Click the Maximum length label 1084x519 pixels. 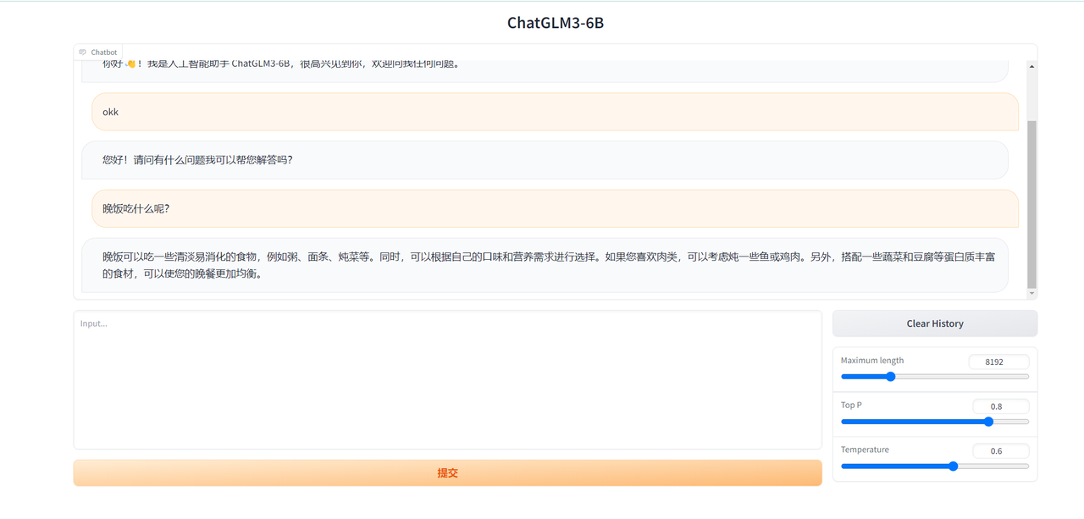click(x=871, y=361)
